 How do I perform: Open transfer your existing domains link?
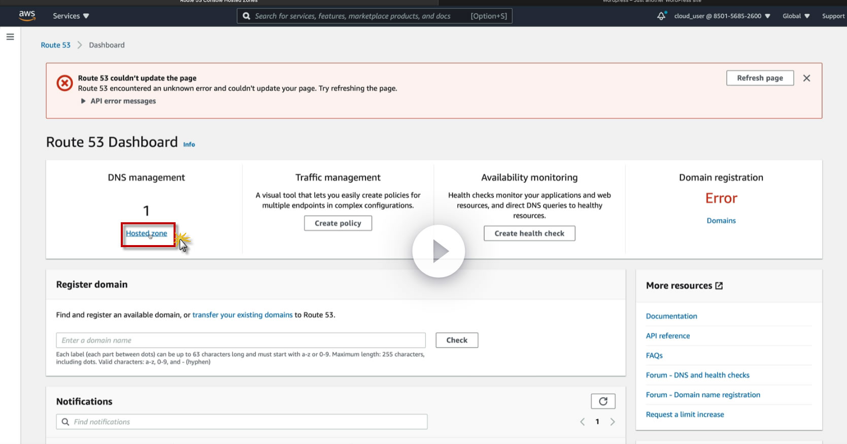click(x=243, y=315)
